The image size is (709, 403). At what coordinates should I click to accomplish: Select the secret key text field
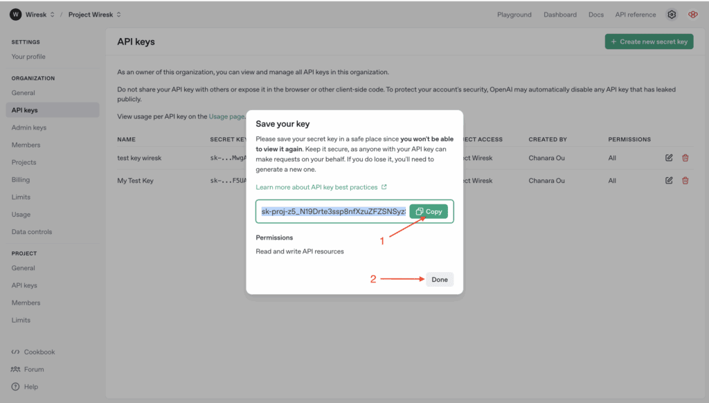click(333, 211)
